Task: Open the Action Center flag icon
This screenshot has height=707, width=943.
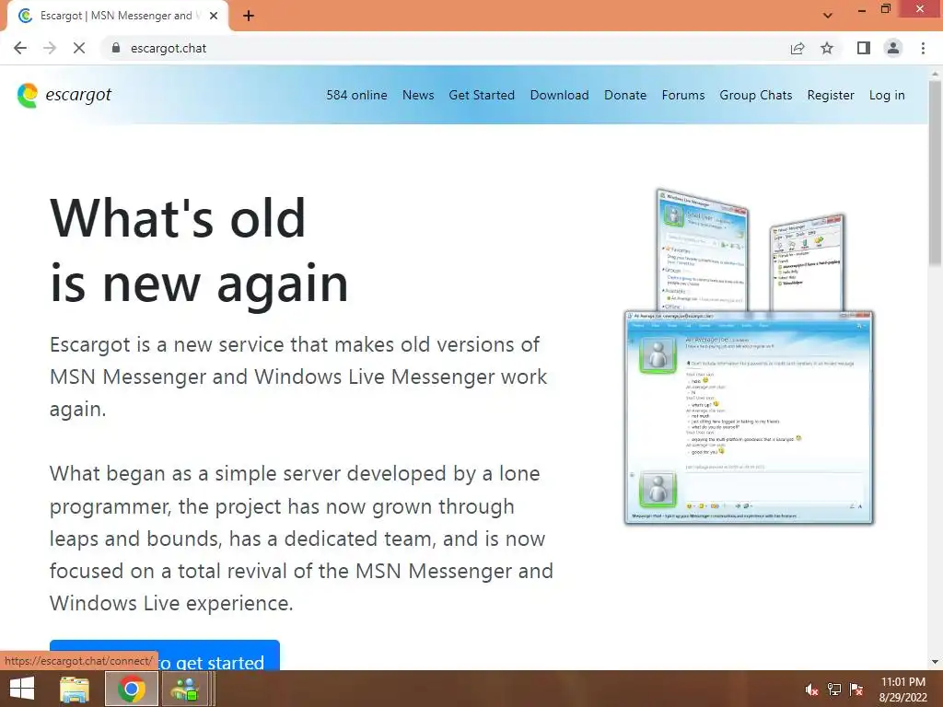Action: point(856,690)
